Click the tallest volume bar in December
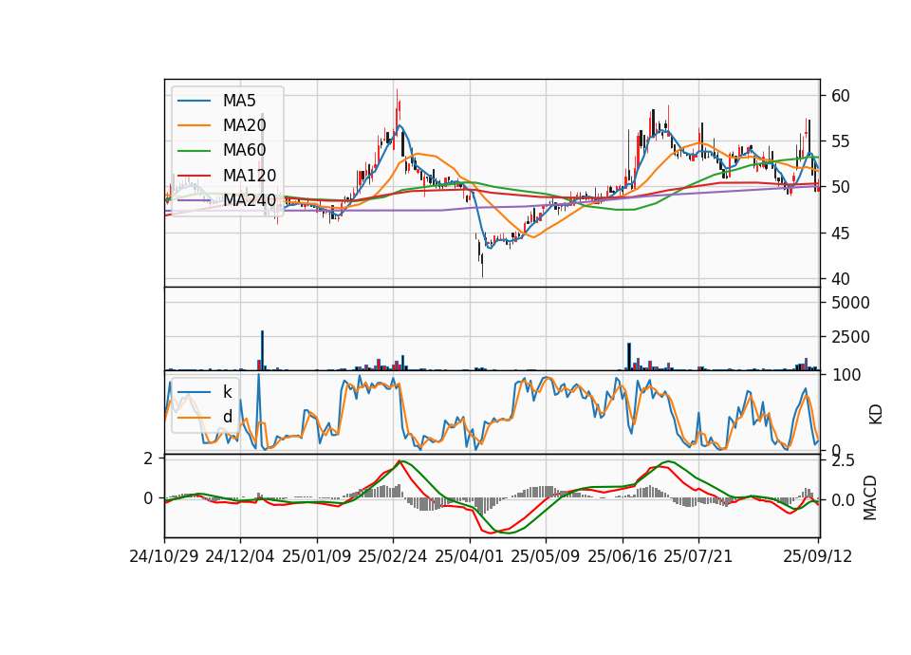This screenshot has width=911, height=655. (262, 350)
